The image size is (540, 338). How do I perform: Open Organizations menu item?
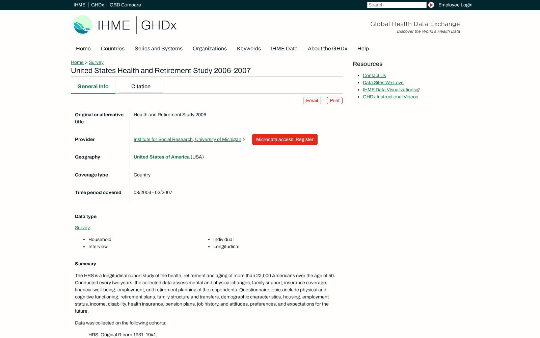[210, 49]
